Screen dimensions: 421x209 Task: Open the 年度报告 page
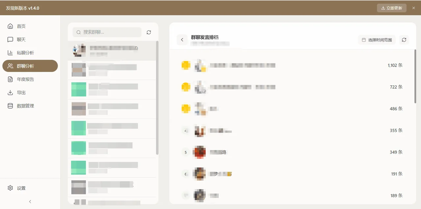(x=30, y=79)
